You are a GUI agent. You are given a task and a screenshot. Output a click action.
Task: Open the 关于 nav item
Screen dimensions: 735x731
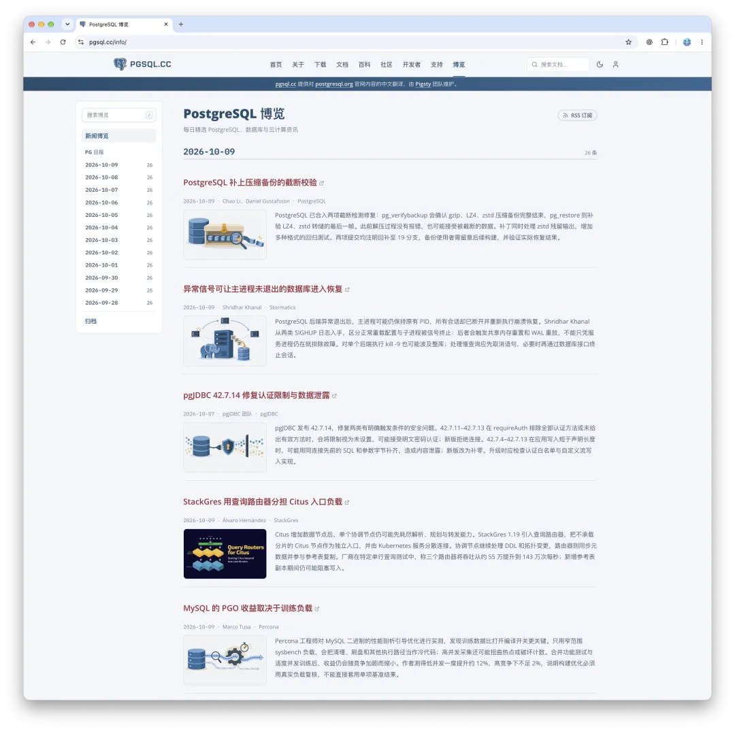[297, 65]
